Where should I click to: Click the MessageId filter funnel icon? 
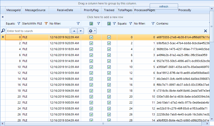pos(19,23)
